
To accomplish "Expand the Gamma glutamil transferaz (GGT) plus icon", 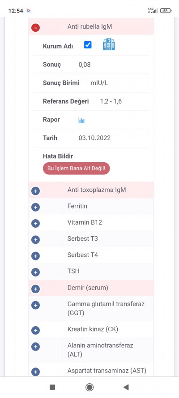I will pos(35,305).
